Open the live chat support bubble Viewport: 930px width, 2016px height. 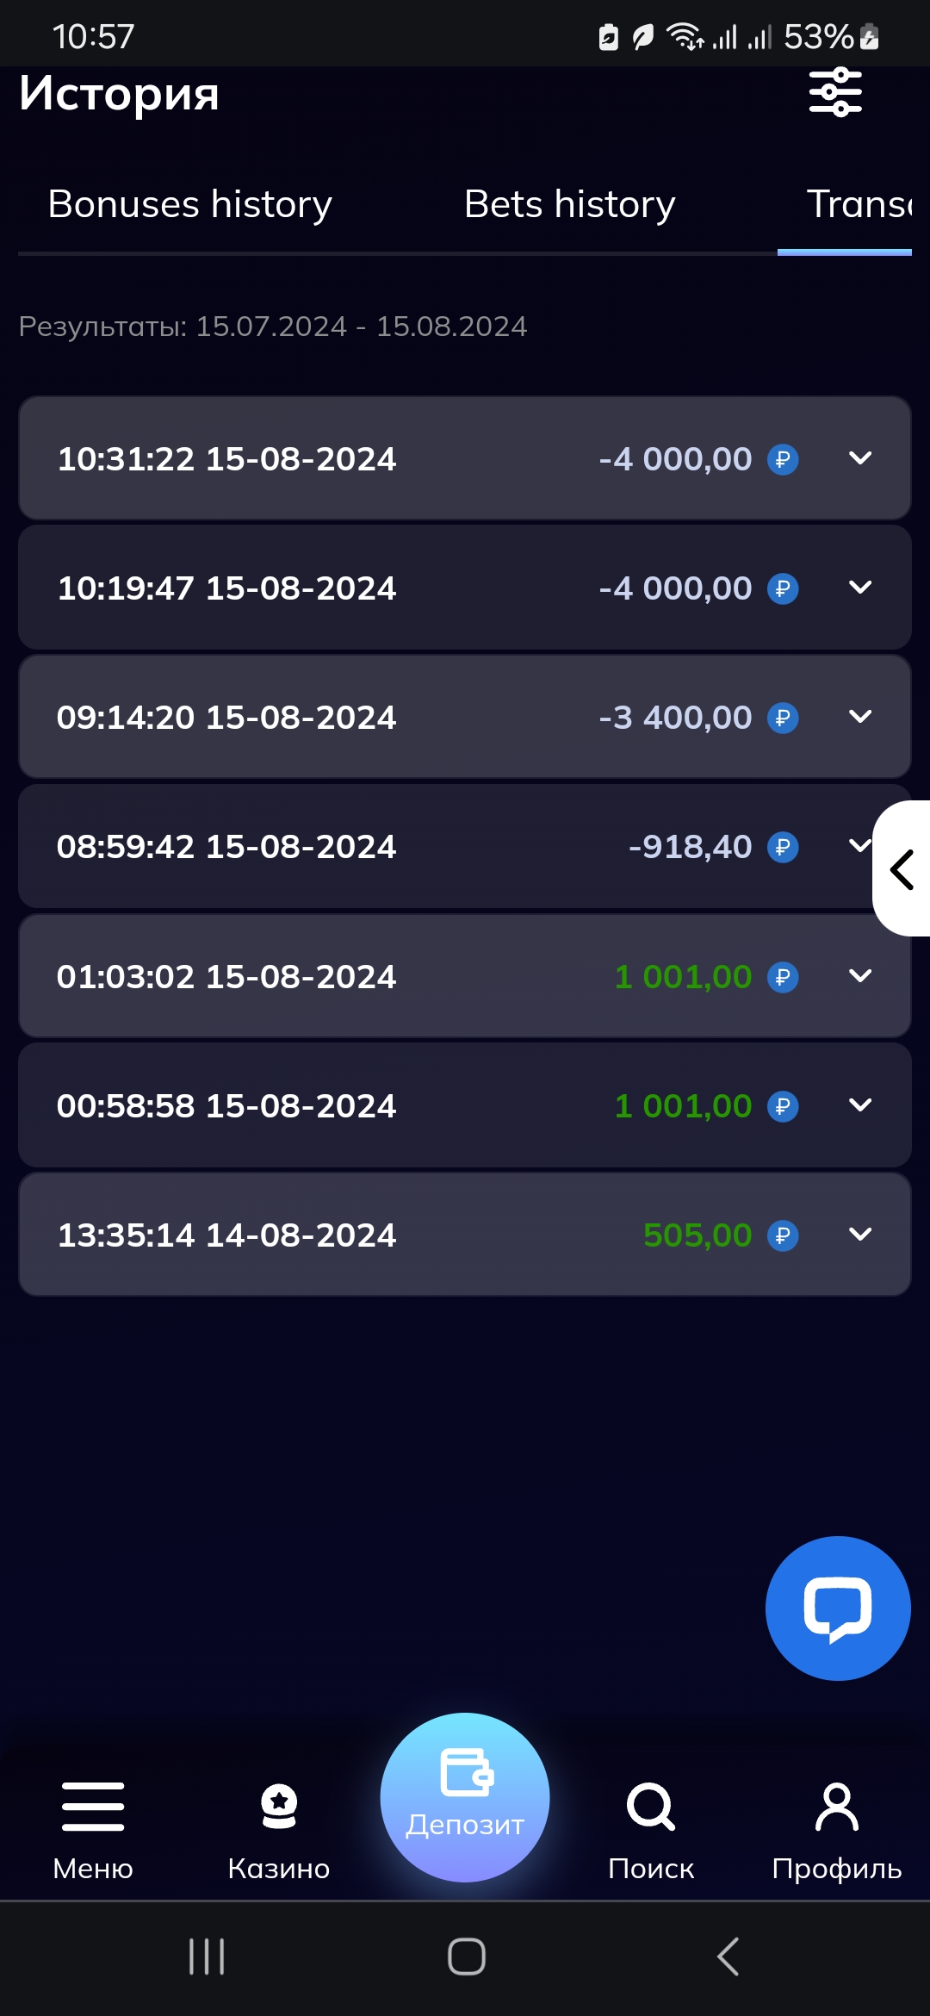coord(837,1608)
